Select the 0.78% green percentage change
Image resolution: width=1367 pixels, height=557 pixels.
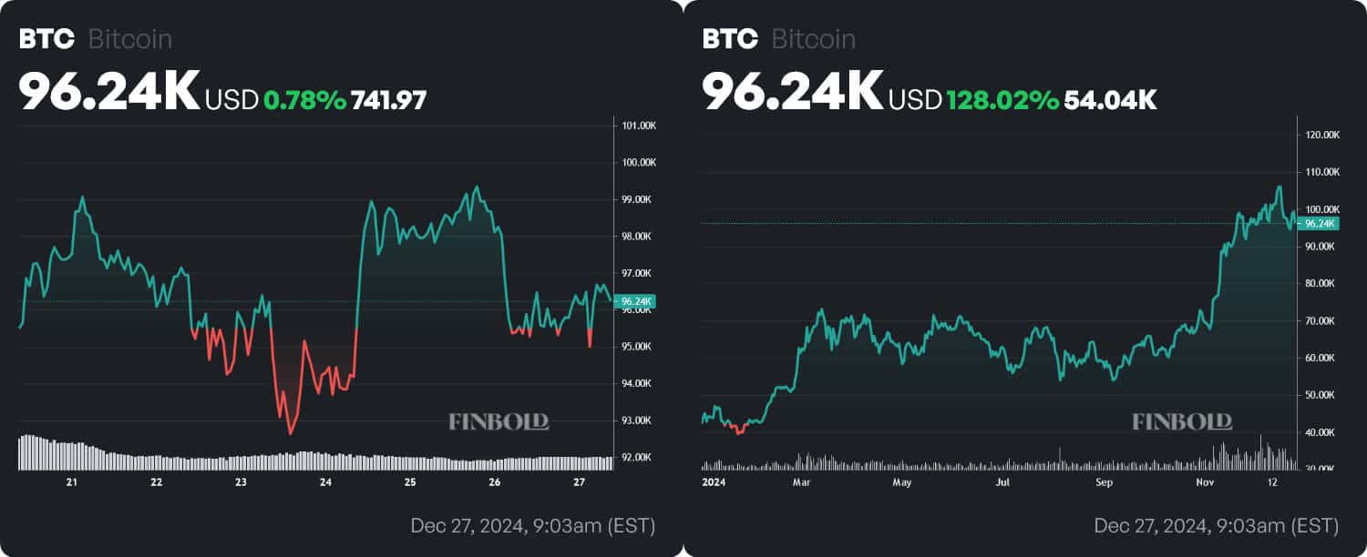(304, 100)
